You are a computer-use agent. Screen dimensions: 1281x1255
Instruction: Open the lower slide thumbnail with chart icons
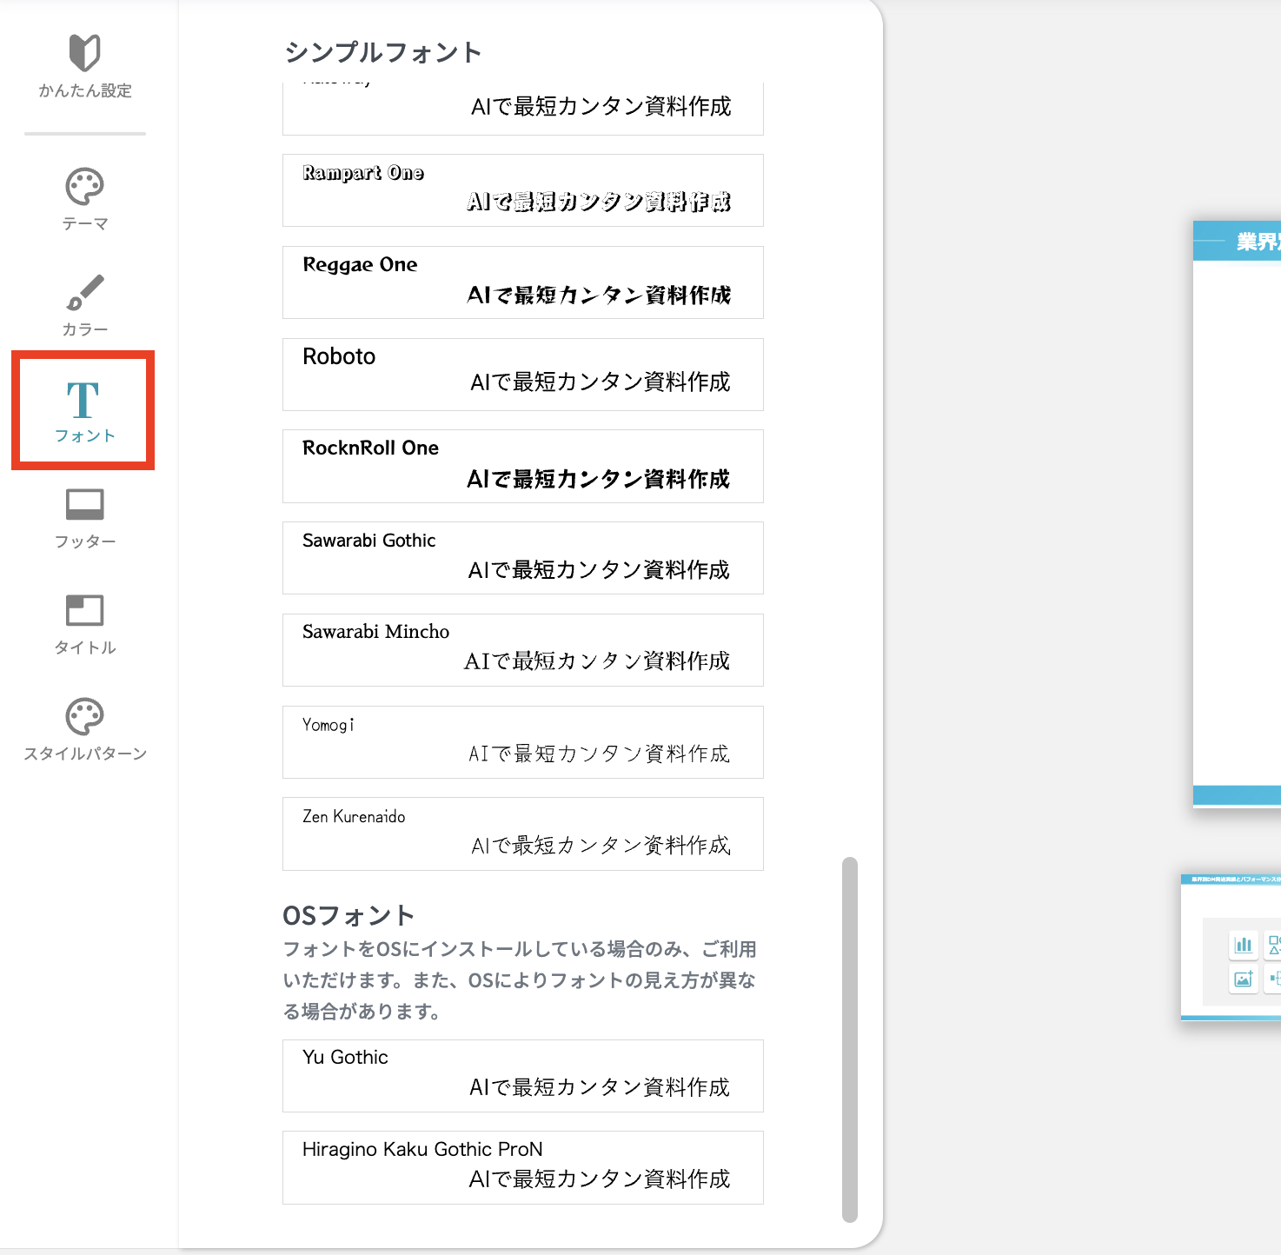click(x=1231, y=947)
